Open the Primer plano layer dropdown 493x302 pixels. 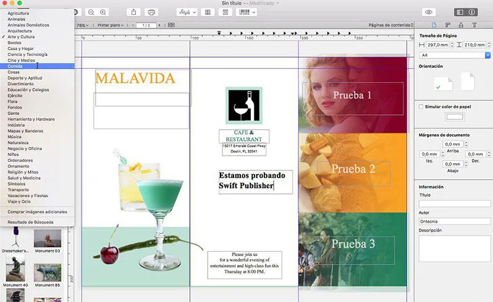click(110, 25)
